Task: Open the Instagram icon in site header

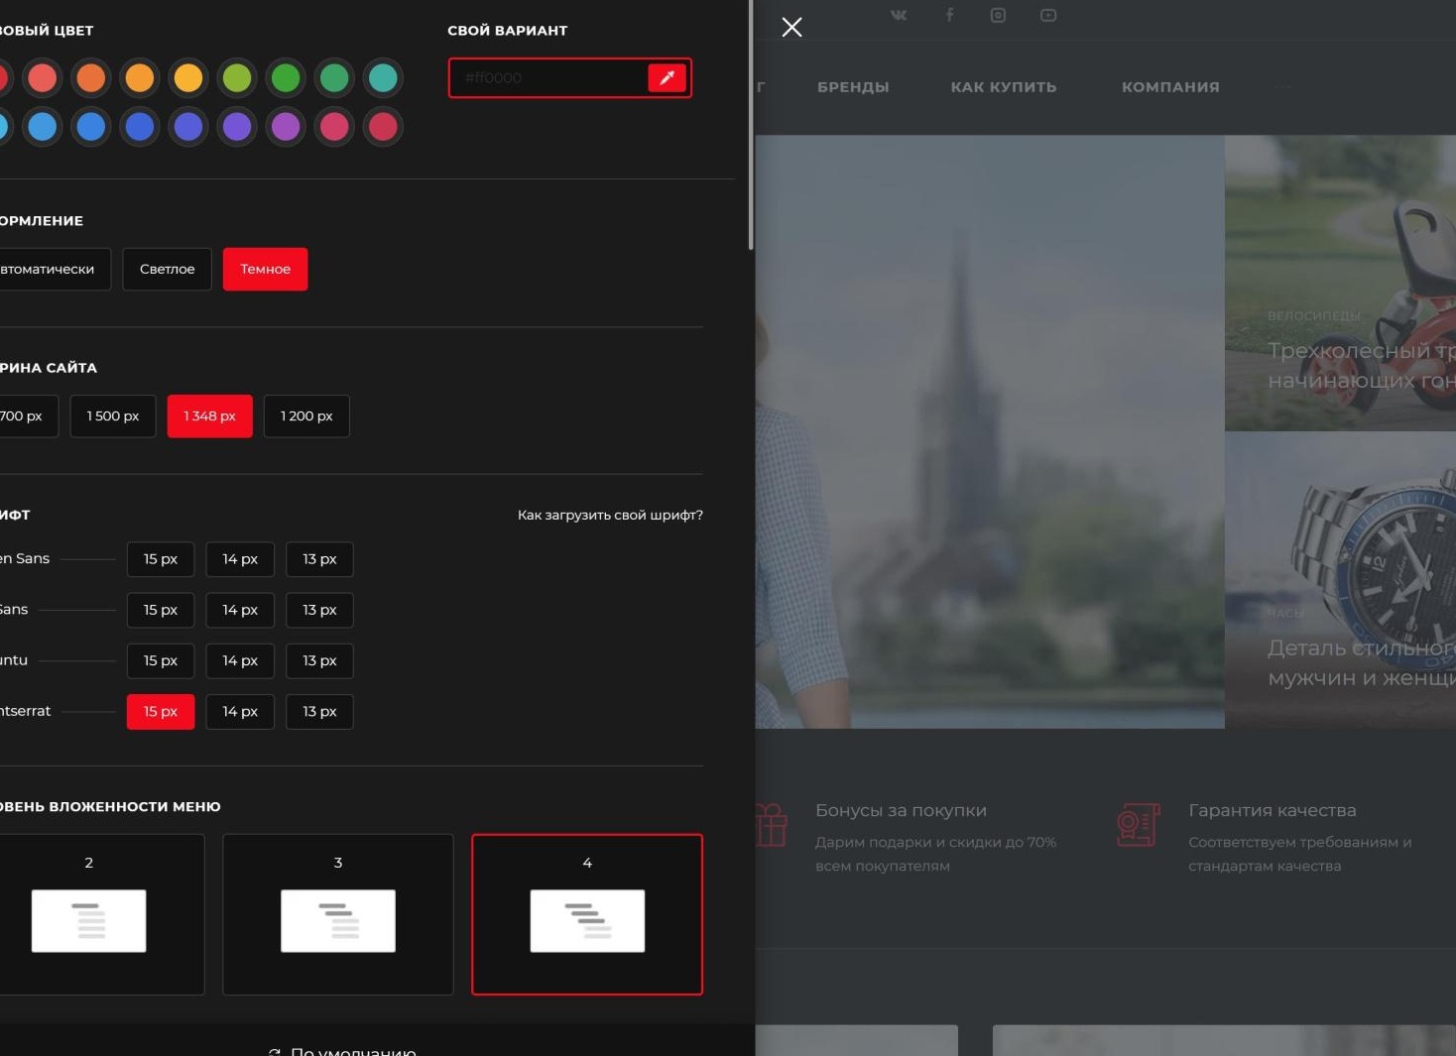Action: pos(998,15)
